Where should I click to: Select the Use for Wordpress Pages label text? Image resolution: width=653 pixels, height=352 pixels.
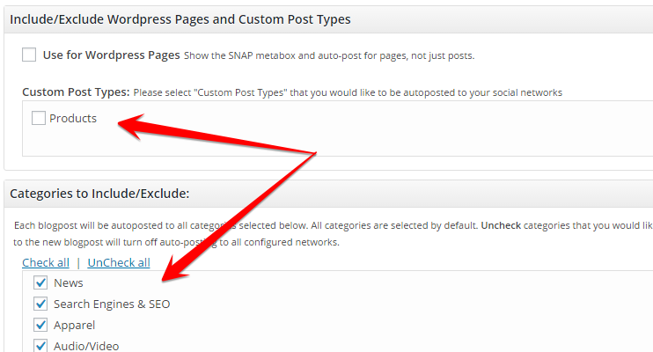coord(111,55)
